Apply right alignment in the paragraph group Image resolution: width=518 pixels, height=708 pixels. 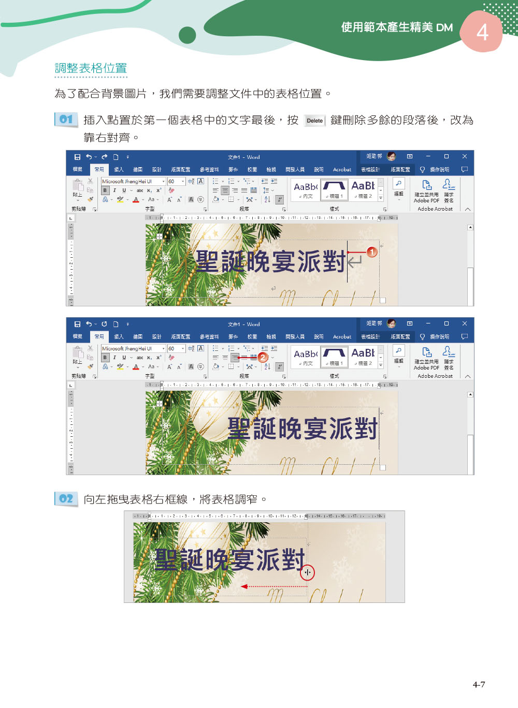pos(234,189)
